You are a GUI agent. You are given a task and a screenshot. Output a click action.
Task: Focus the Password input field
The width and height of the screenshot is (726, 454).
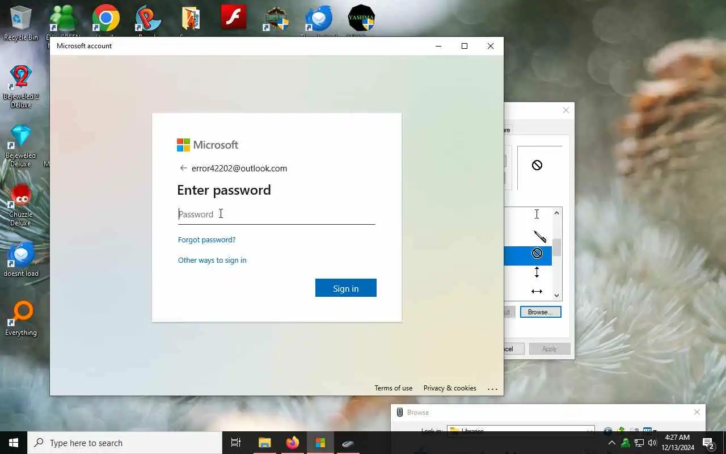[x=276, y=214]
